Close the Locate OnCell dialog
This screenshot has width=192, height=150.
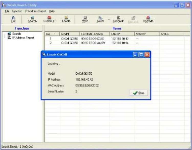click(x=147, y=55)
